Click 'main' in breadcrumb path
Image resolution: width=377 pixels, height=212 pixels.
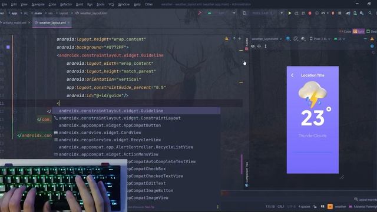(38, 13)
